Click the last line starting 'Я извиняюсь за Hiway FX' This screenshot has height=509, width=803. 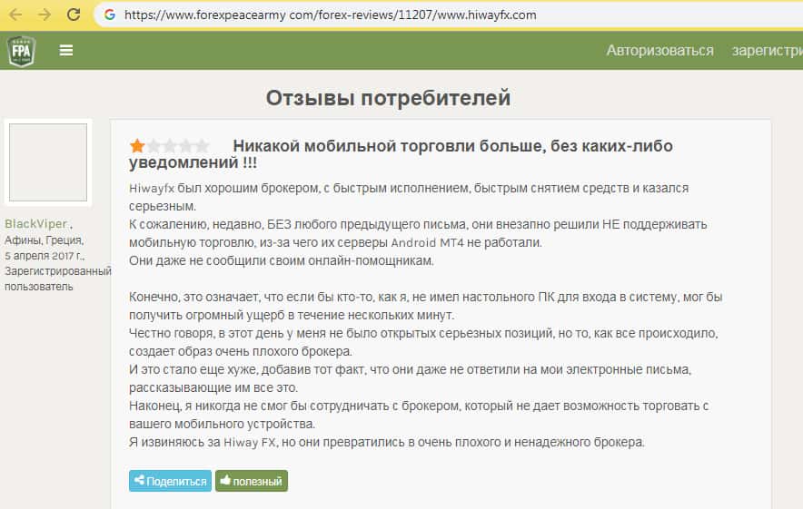(387, 442)
